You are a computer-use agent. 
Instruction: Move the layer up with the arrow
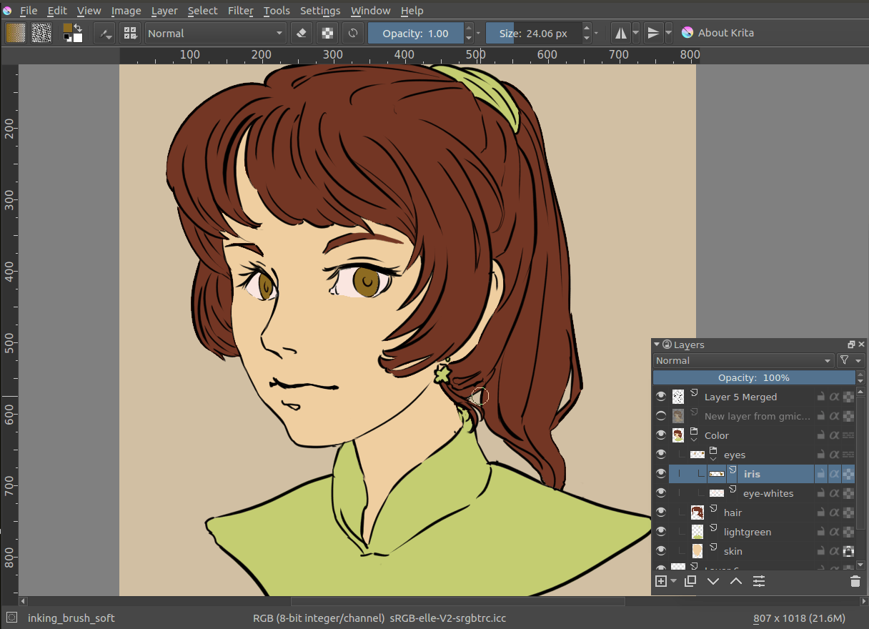736,581
